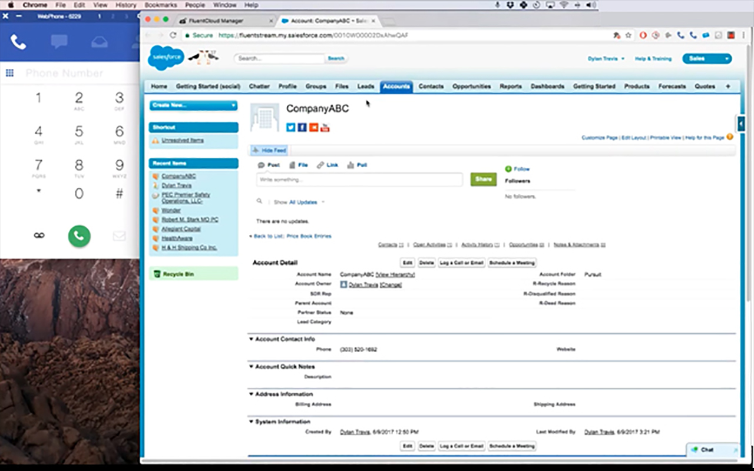Toggle Hide Feed button
Screen dimensions: 754x471
coord(269,150)
